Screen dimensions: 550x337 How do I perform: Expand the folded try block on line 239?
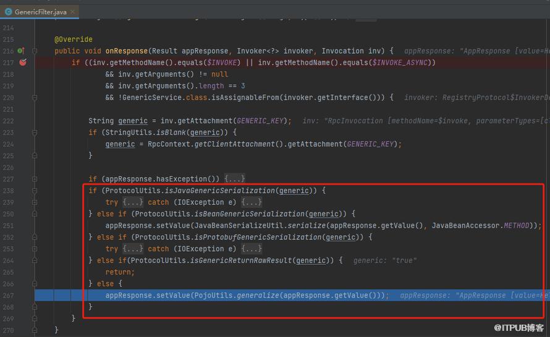coord(35,202)
